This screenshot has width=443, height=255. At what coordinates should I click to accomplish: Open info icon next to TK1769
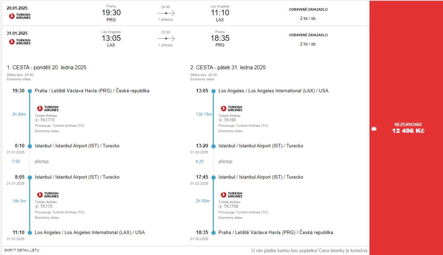(x=220, y=206)
